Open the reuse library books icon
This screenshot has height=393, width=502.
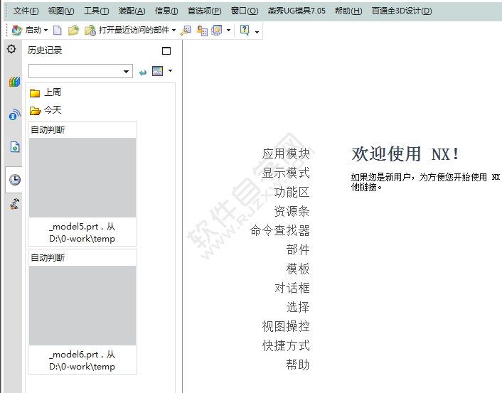pos(14,82)
